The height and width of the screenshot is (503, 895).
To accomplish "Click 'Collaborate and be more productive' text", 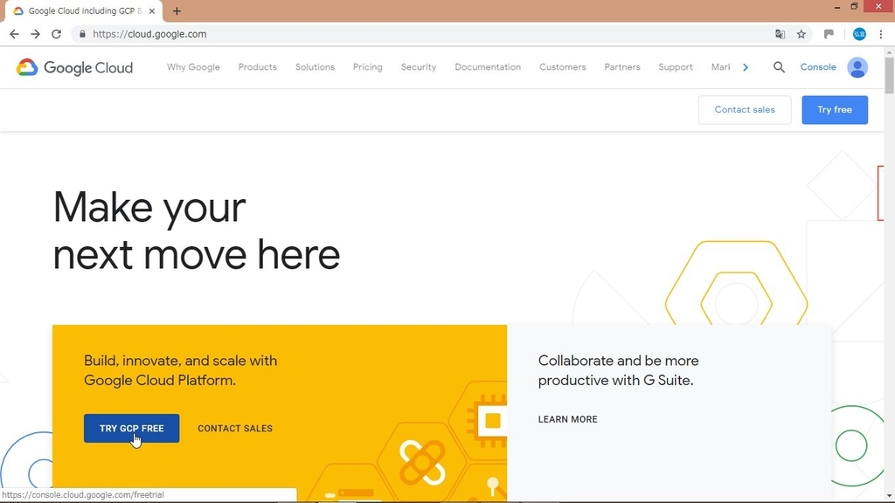I will tap(618, 370).
